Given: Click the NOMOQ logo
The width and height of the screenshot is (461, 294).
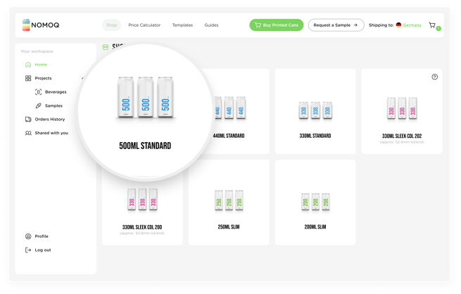Looking at the screenshot, I should [41, 25].
